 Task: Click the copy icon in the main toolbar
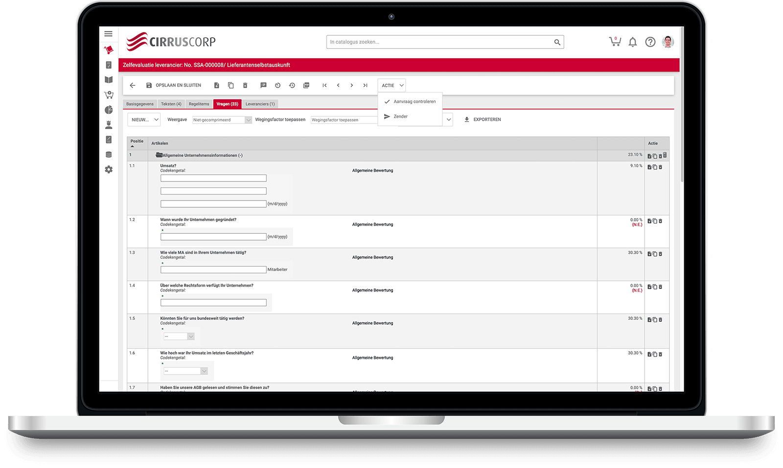pyautogui.click(x=231, y=85)
